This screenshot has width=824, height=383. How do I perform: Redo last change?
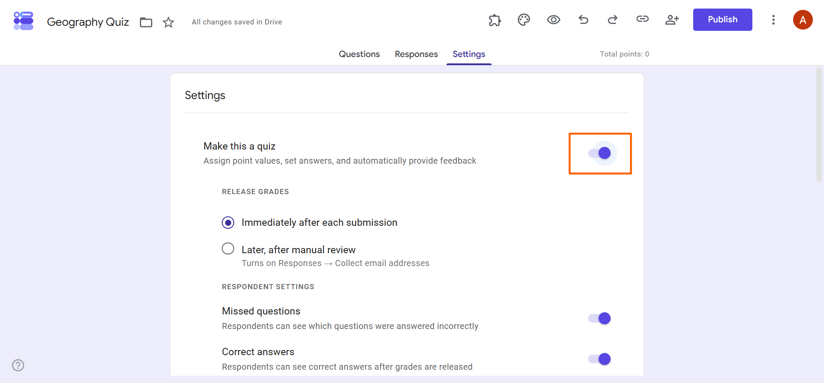pyautogui.click(x=613, y=20)
